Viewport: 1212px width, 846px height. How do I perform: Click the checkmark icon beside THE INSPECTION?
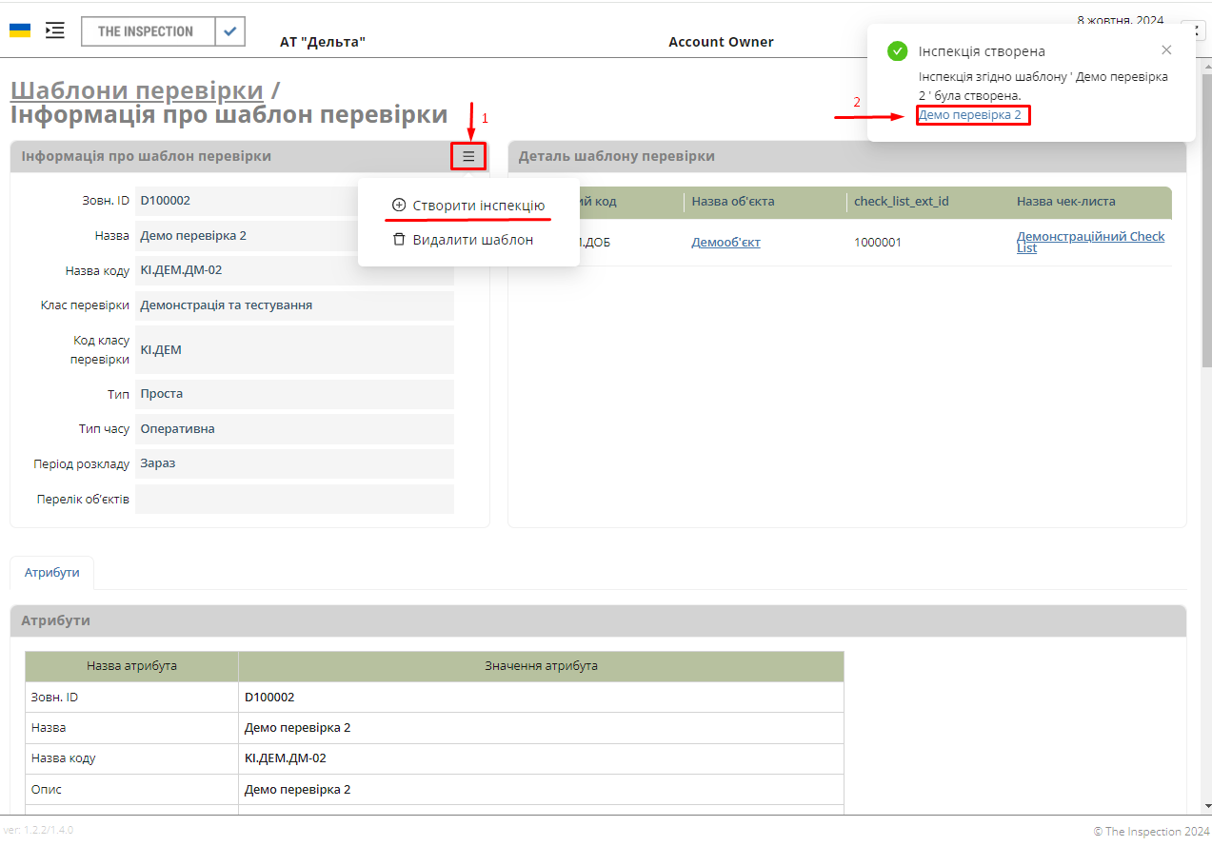(228, 30)
